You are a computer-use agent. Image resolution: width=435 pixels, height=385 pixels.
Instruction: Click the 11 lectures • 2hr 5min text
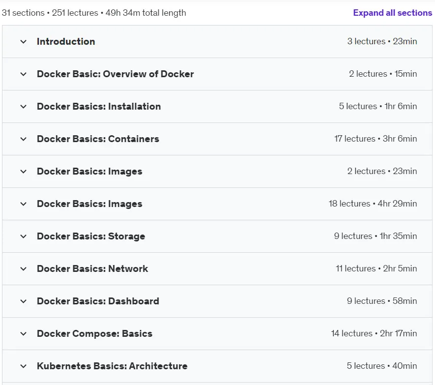(x=376, y=268)
